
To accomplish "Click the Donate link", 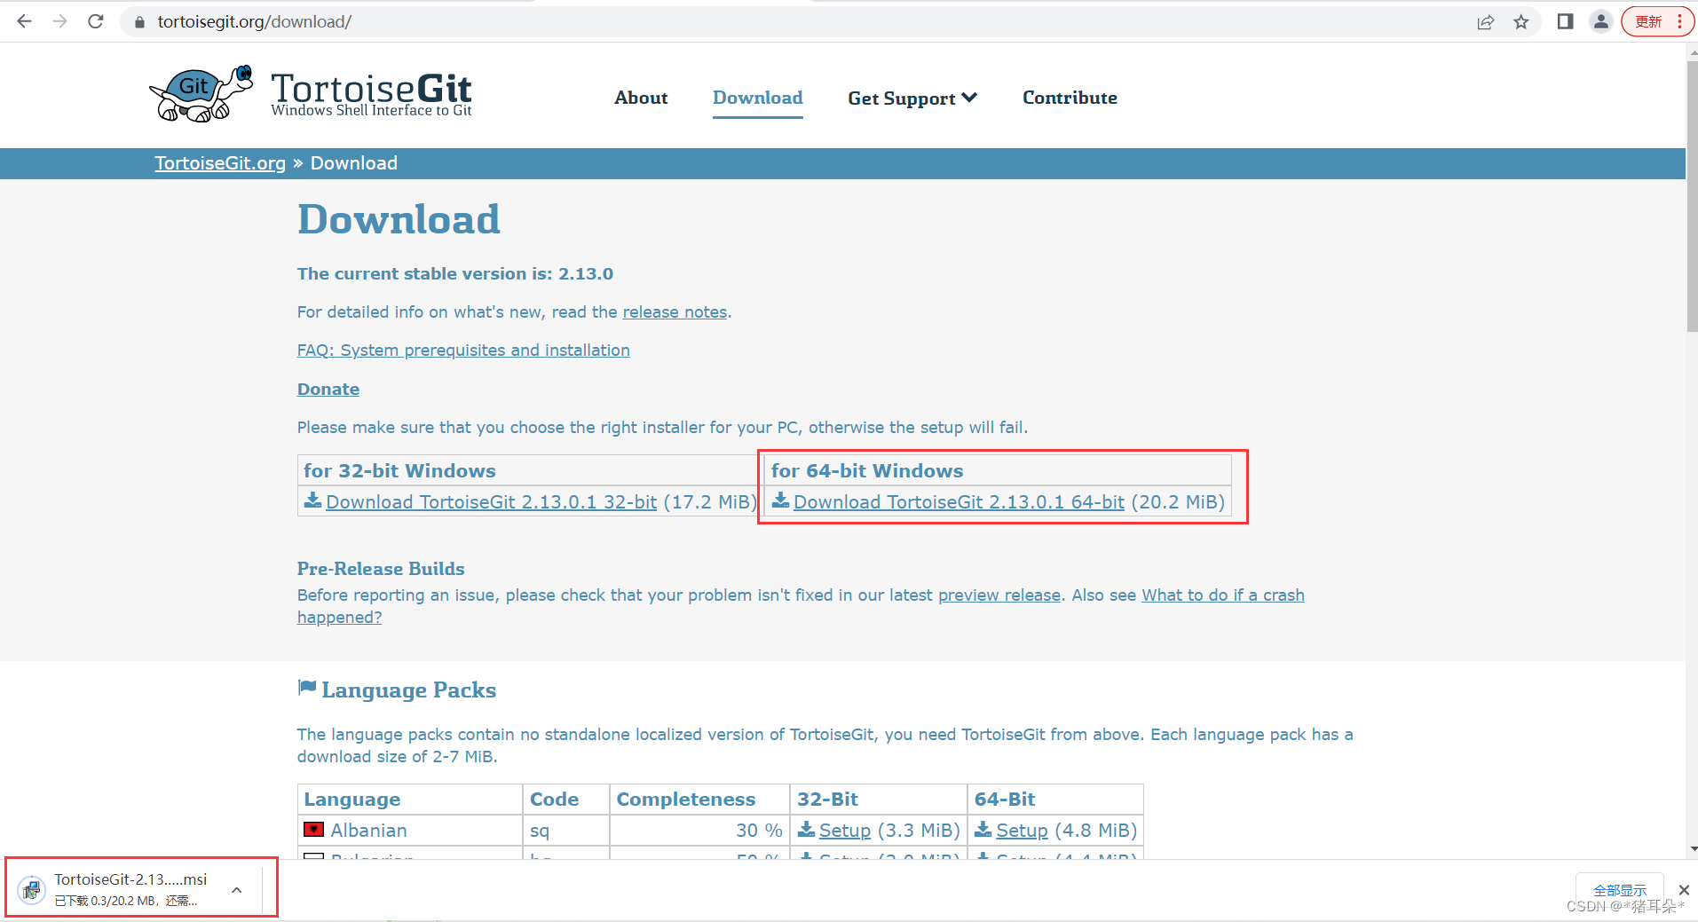I will tap(328, 390).
